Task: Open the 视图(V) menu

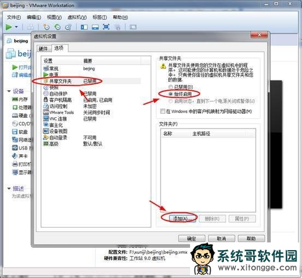Action: pos(54,18)
